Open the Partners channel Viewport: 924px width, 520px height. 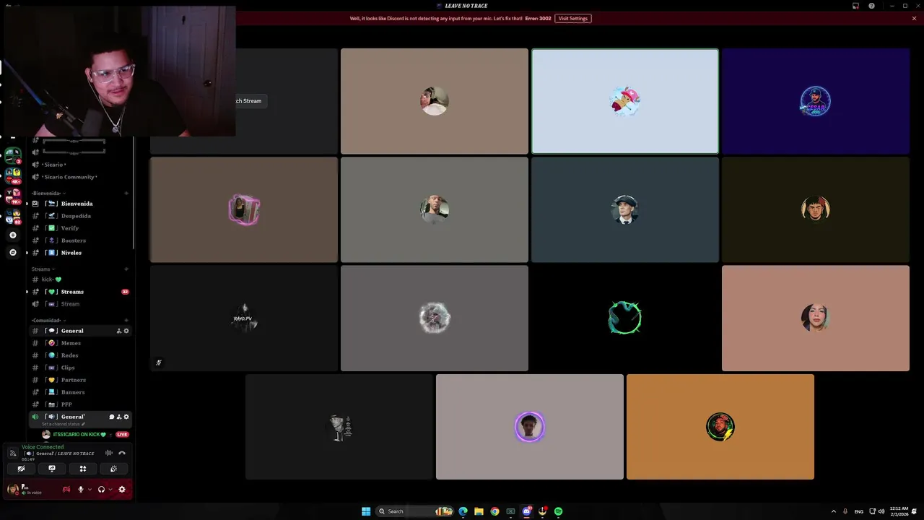coord(80,380)
